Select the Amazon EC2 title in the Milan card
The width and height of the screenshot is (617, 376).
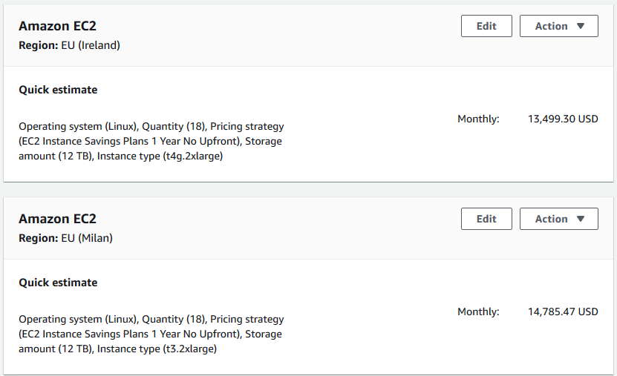coord(57,219)
